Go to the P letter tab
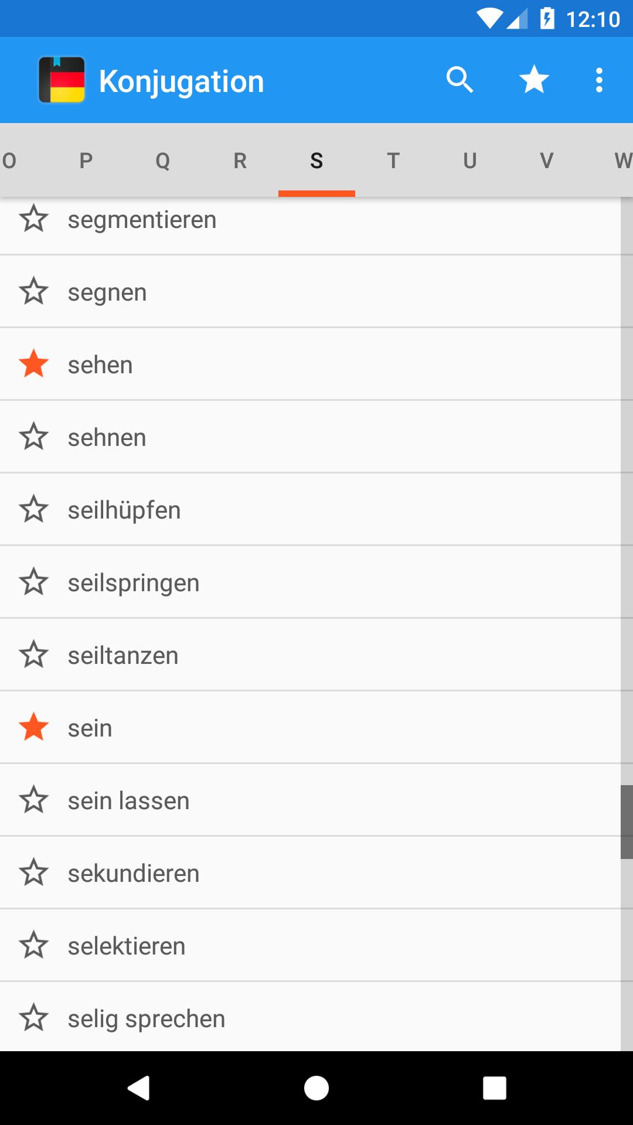This screenshot has width=633, height=1125. point(86,161)
